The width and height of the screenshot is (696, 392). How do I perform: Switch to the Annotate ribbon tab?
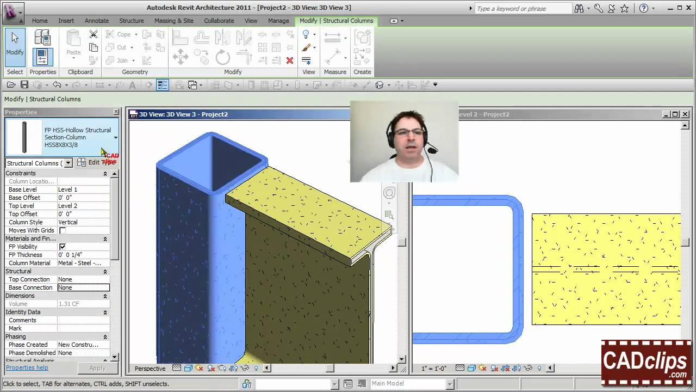click(x=97, y=21)
